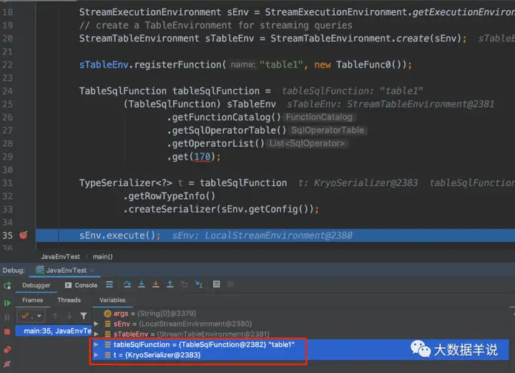Toggle the breakpoint on line 35
Image resolution: width=515 pixels, height=373 pixels.
coord(24,235)
